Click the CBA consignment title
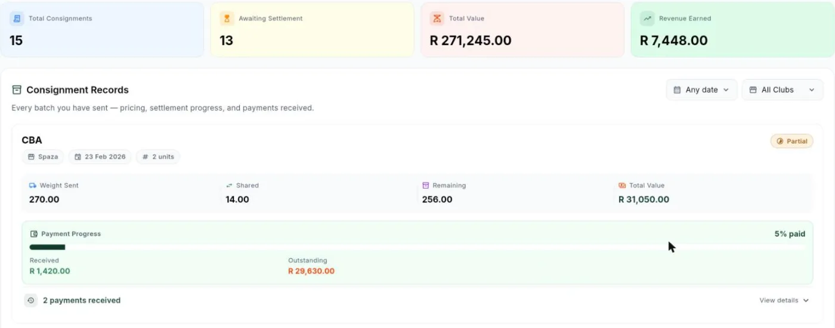 pos(32,140)
